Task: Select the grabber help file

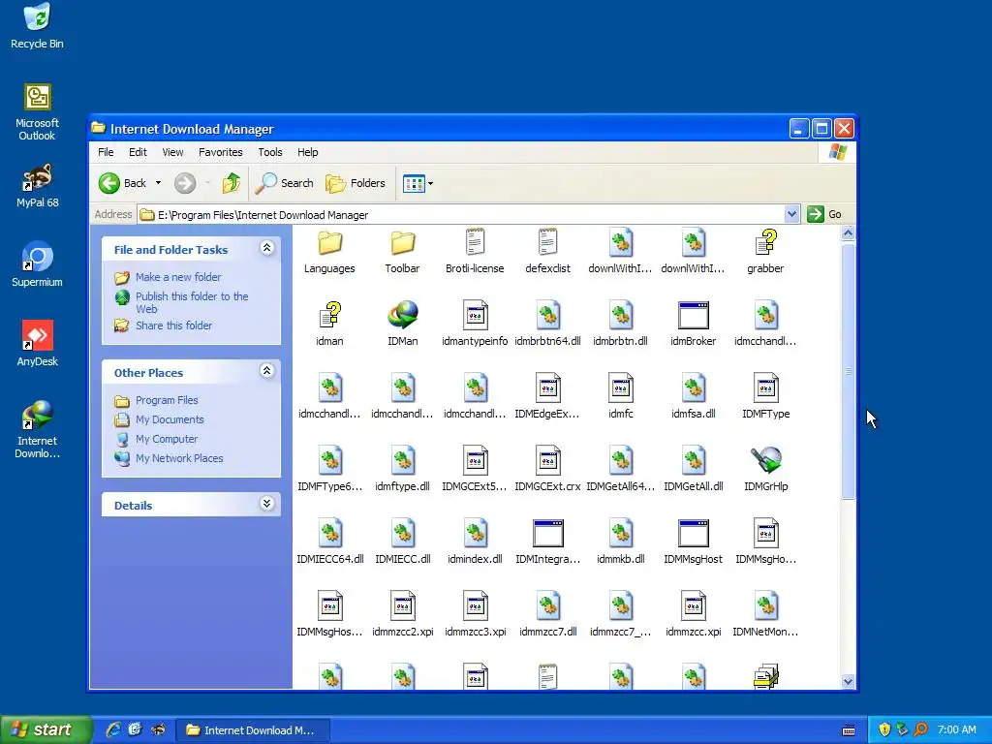Action: point(765,253)
